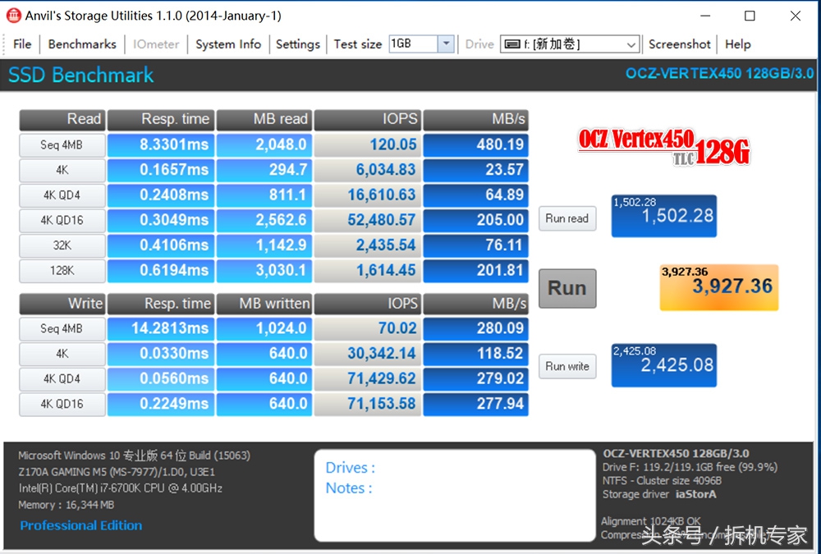The height and width of the screenshot is (554, 821).
Task: Open the System Info menu
Action: (x=228, y=44)
